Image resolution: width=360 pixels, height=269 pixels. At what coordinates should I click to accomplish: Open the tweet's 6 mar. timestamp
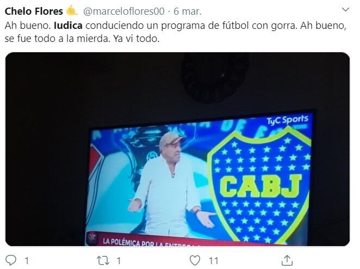coord(188,11)
